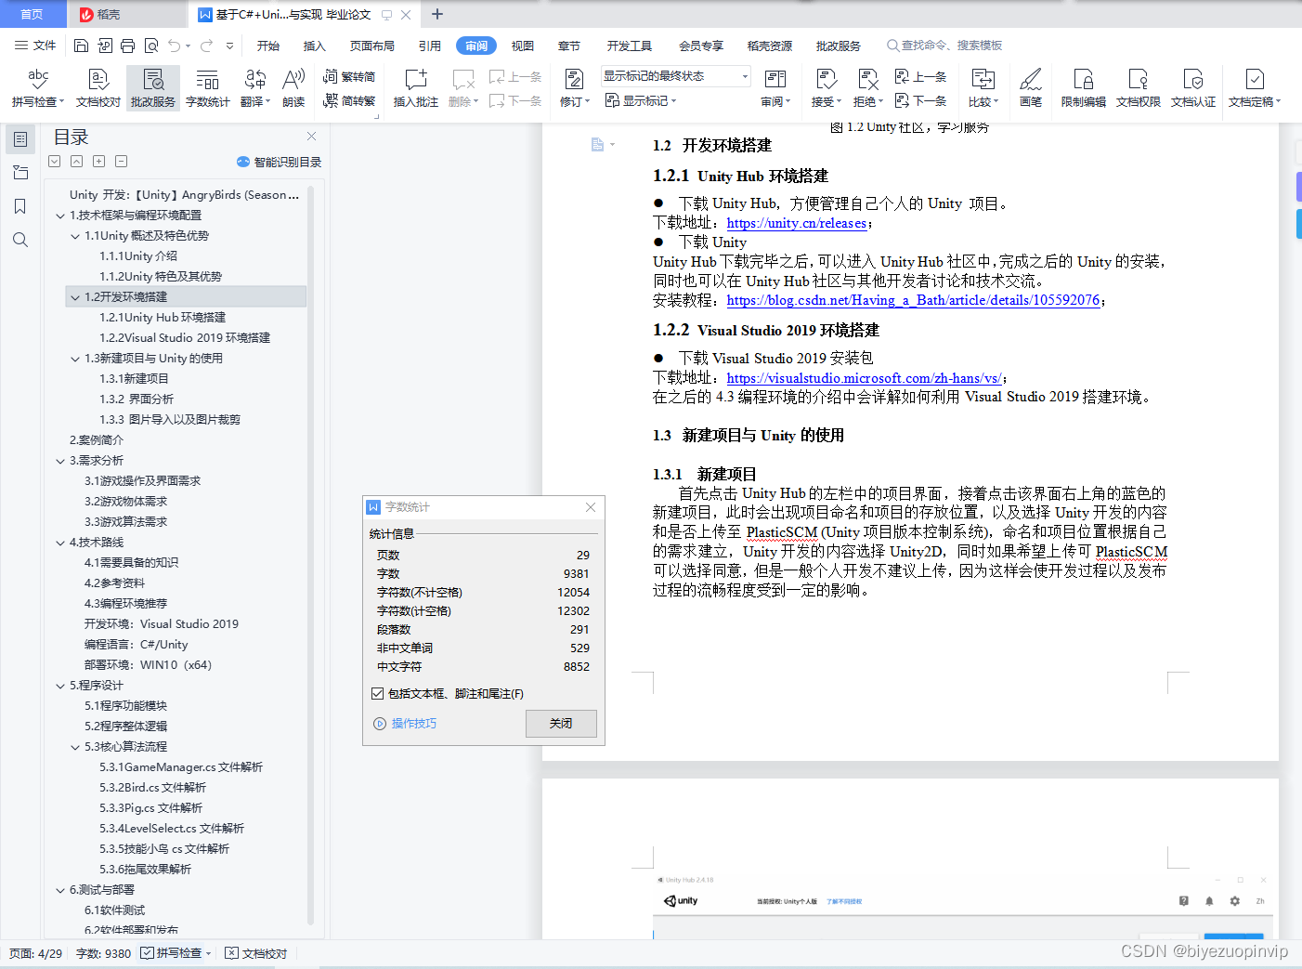The height and width of the screenshot is (969, 1302).
Task: Close the word count dialog with 关闭
Action: point(561,724)
